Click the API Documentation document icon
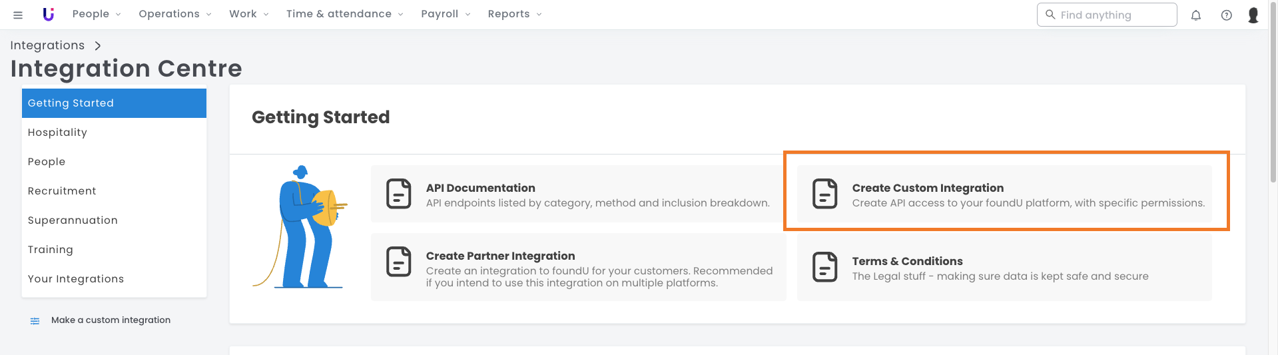This screenshot has width=1278, height=355. [399, 194]
